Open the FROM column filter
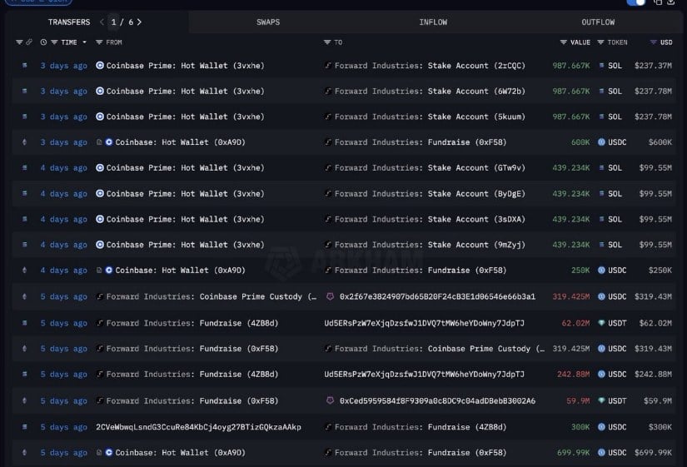687x467 pixels. point(99,42)
